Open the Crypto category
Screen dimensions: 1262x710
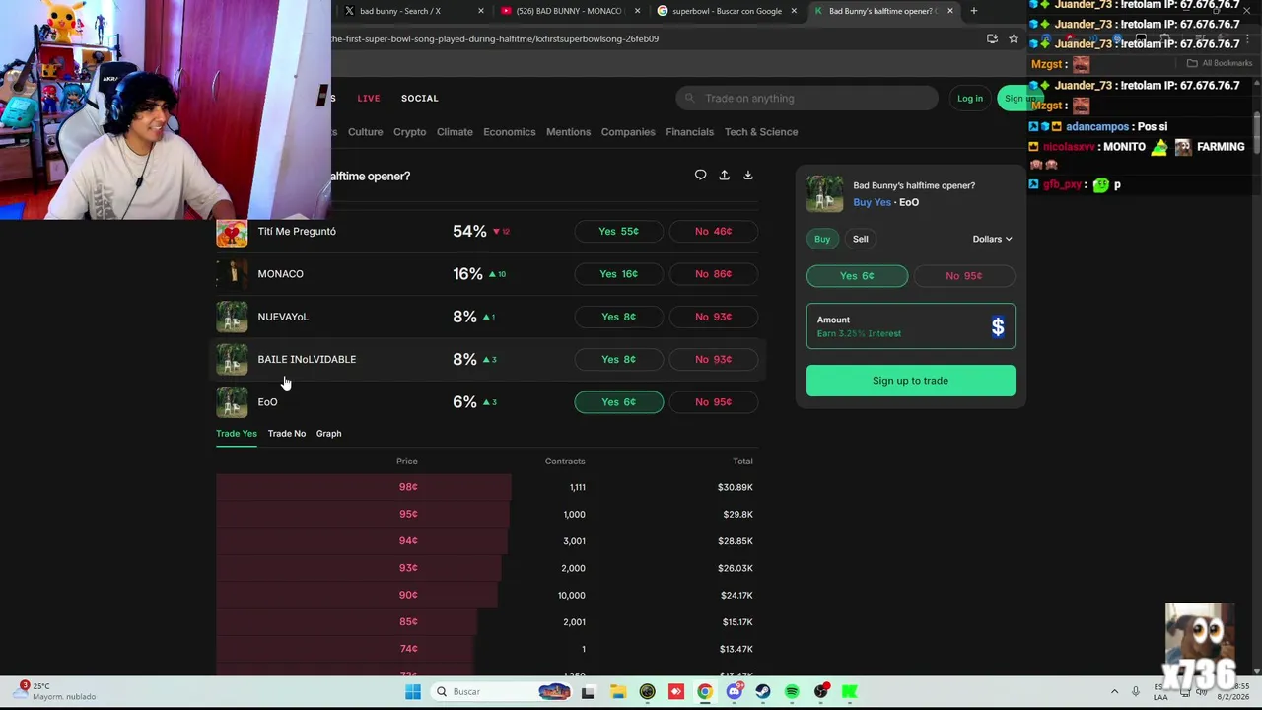pyautogui.click(x=410, y=132)
